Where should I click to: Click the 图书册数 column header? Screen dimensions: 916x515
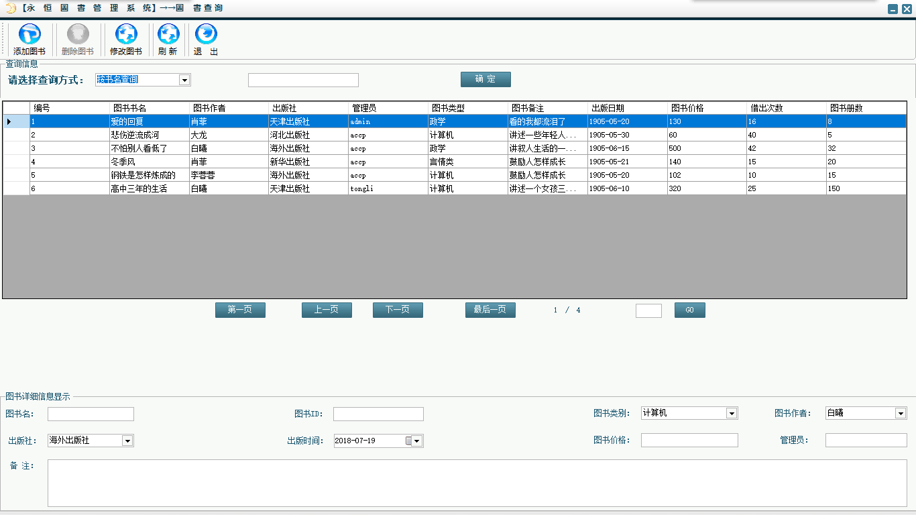click(x=867, y=108)
